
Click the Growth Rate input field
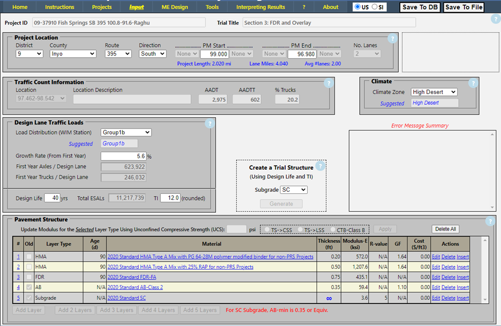(123, 156)
